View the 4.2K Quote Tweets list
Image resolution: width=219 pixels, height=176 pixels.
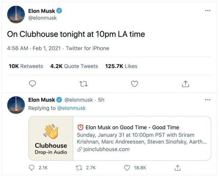click(74, 66)
